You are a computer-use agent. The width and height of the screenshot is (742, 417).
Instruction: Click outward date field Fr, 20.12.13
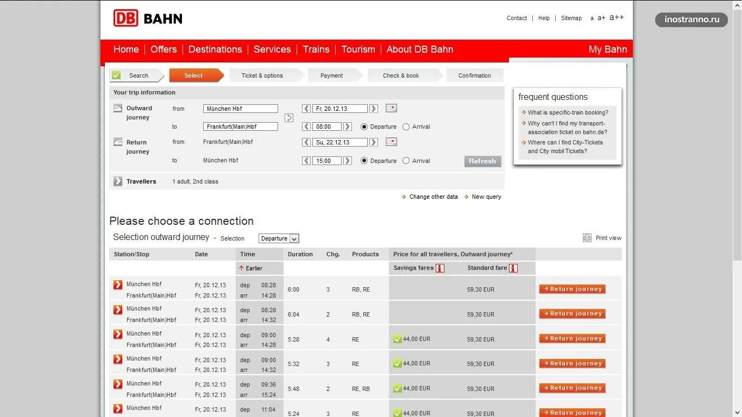340,109
